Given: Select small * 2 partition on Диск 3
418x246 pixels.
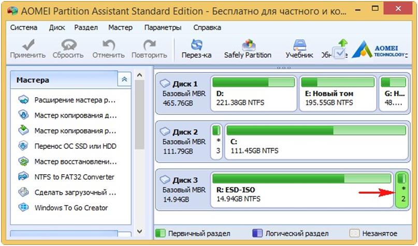Looking at the screenshot, I should click(402, 190).
